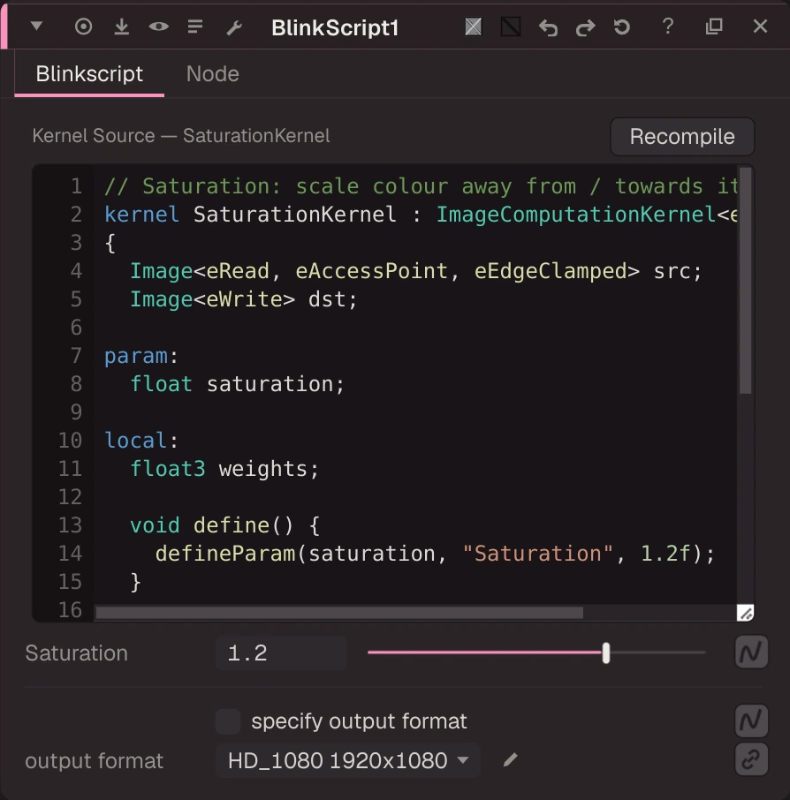
Task: Click the code editor vertical scrollbar
Action: (746, 281)
